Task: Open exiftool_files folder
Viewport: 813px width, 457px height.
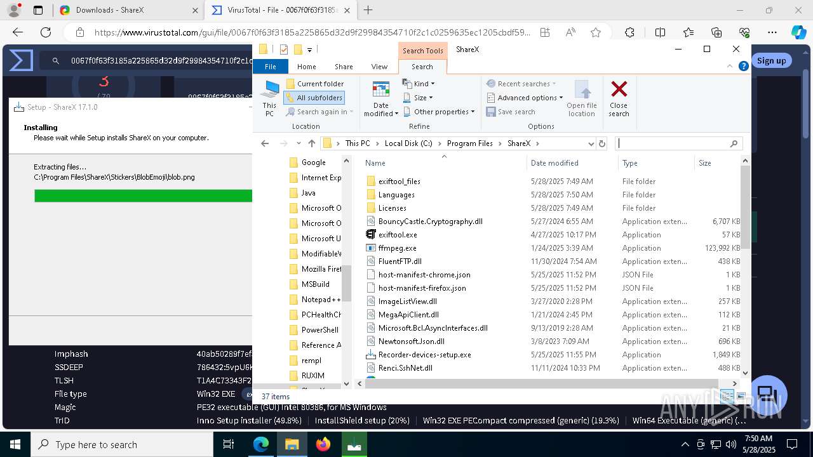Action: [x=399, y=182]
